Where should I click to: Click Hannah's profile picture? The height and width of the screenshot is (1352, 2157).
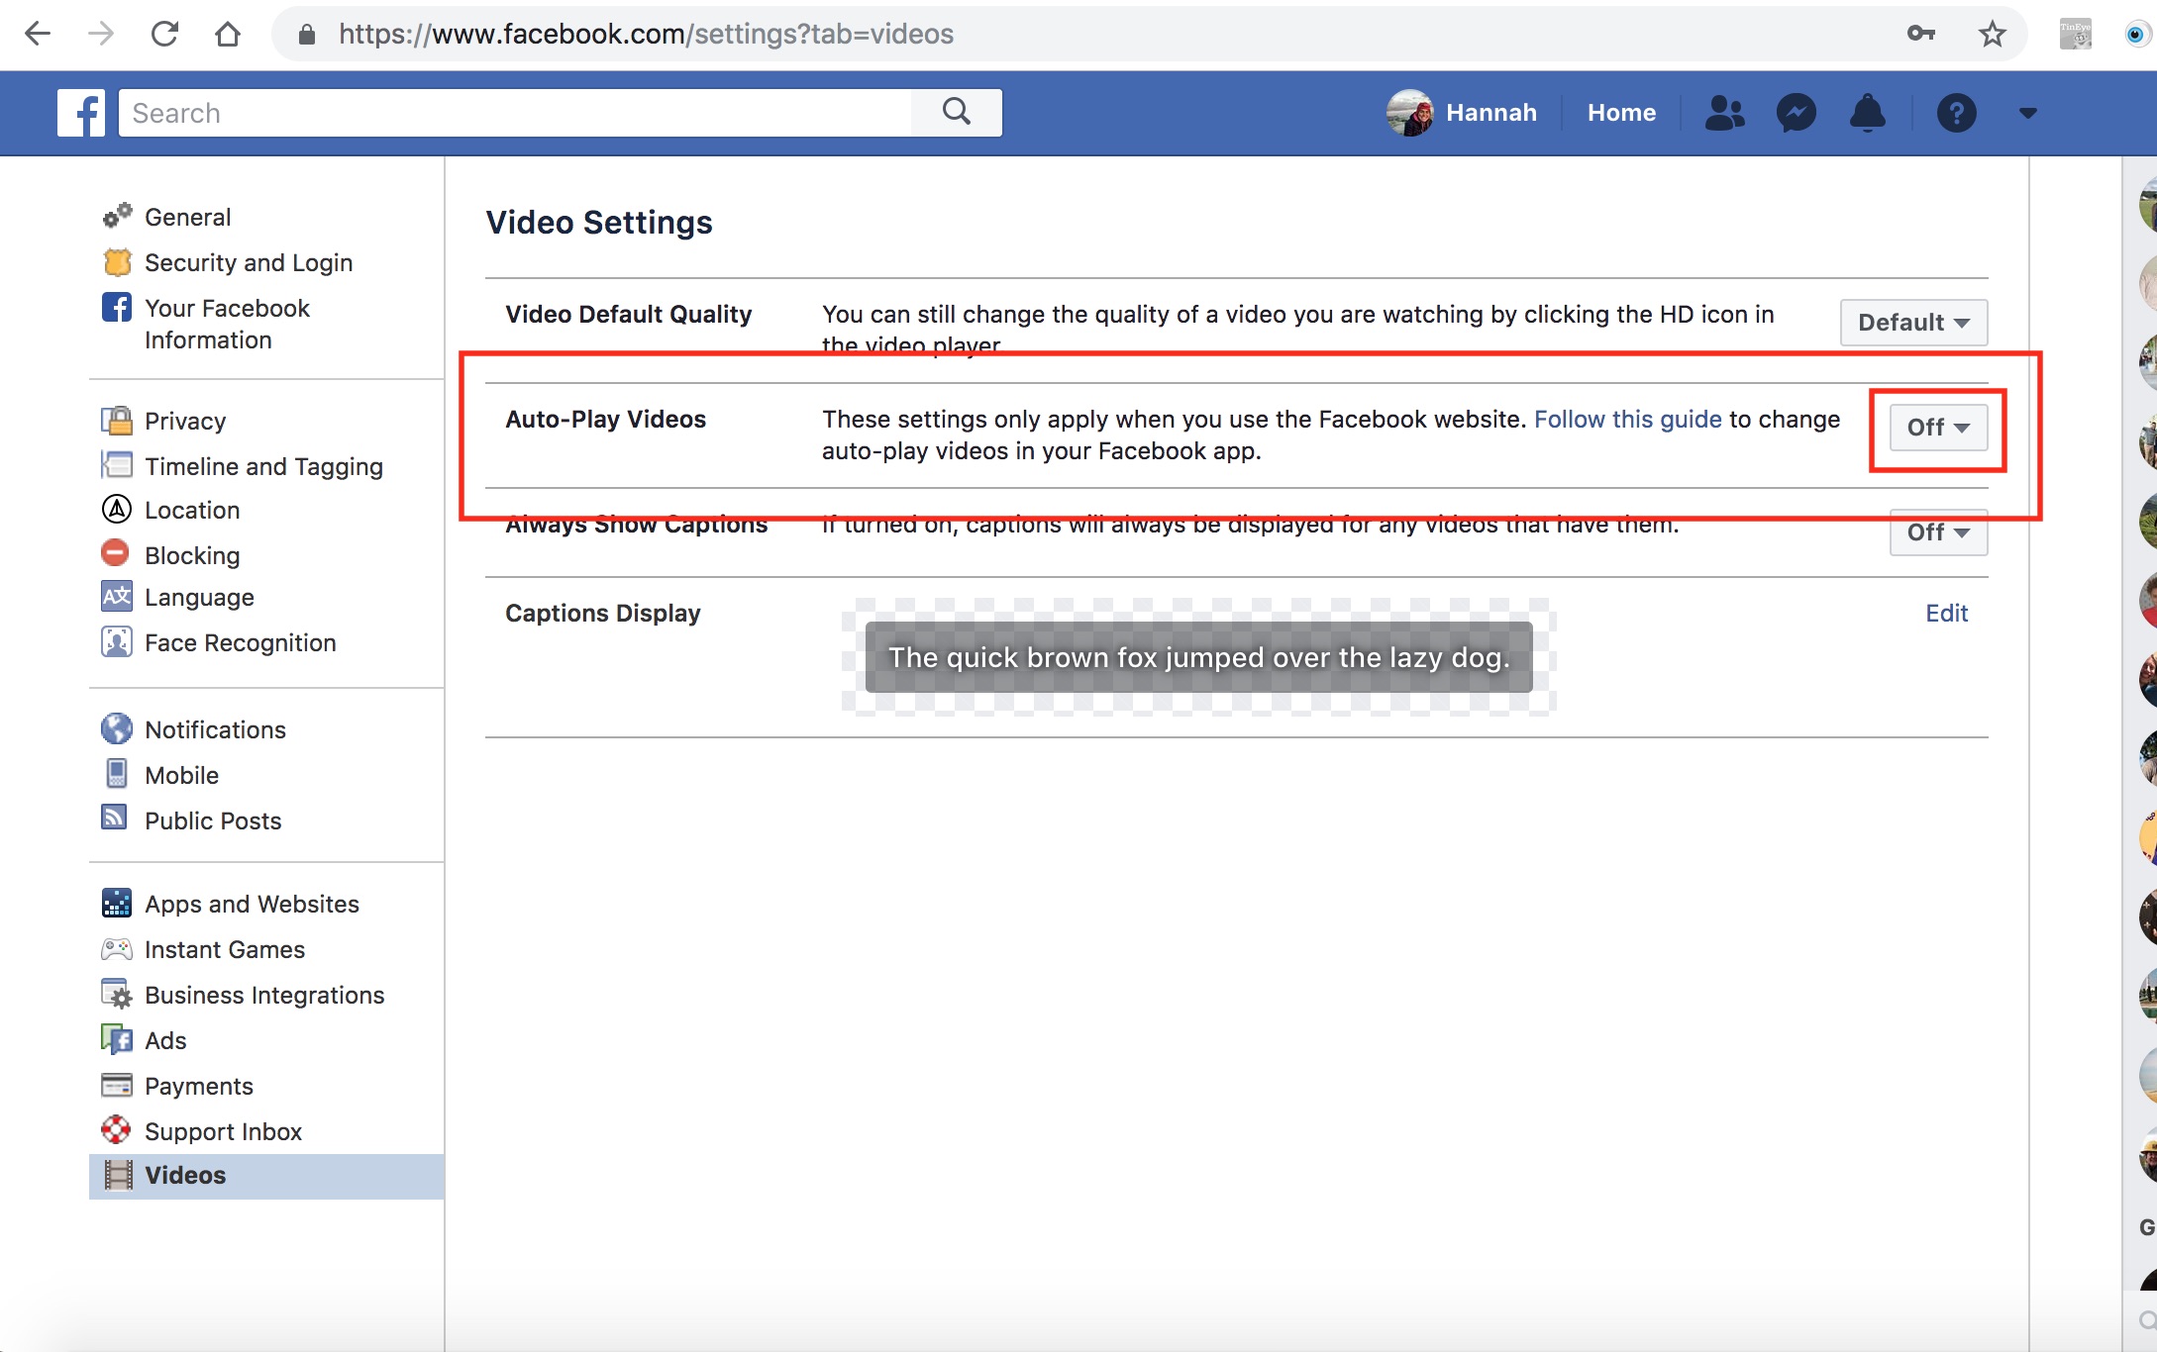coord(1409,113)
